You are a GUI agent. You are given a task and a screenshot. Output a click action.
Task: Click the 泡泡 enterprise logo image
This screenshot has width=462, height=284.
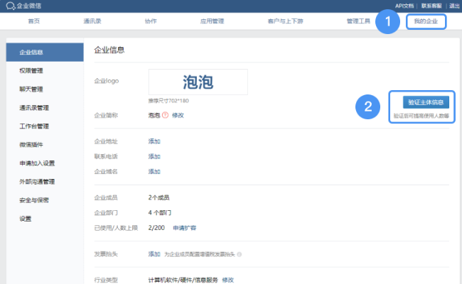pos(198,82)
